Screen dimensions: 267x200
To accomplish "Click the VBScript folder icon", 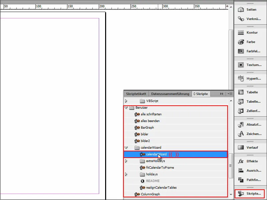I will [143, 101].
